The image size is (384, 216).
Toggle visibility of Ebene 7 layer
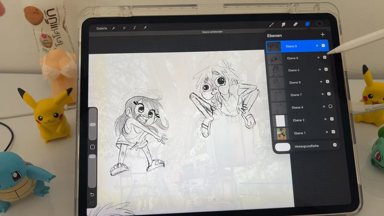click(x=329, y=94)
